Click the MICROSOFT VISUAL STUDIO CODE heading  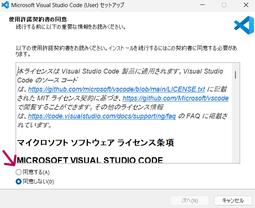click(90, 160)
